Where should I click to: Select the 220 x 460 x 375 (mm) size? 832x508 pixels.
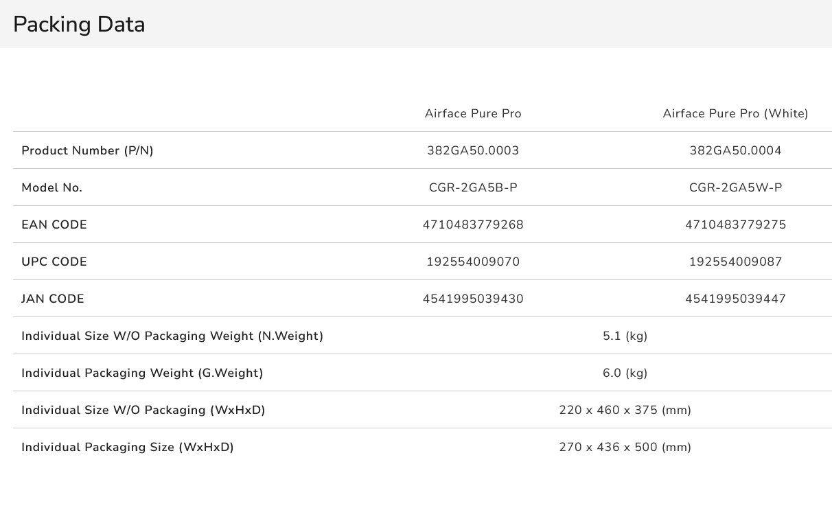625,411
